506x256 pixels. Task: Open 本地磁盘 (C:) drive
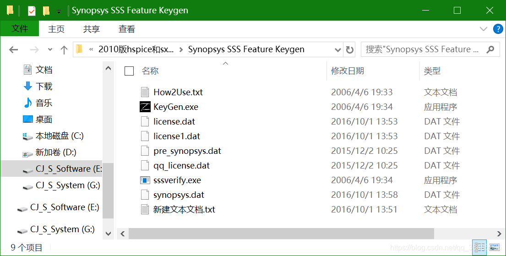click(x=53, y=136)
